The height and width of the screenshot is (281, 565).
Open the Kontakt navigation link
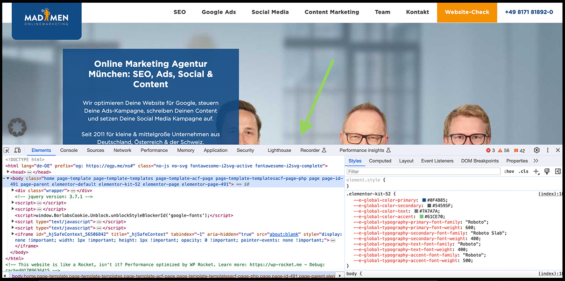[x=417, y=12]
